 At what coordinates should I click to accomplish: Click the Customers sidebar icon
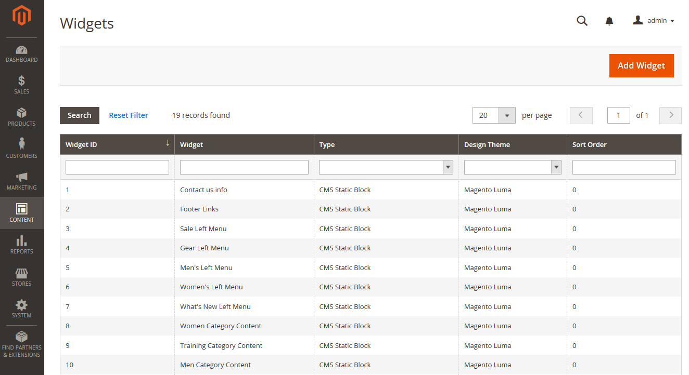pyautogui.click(x=21, y=149)
